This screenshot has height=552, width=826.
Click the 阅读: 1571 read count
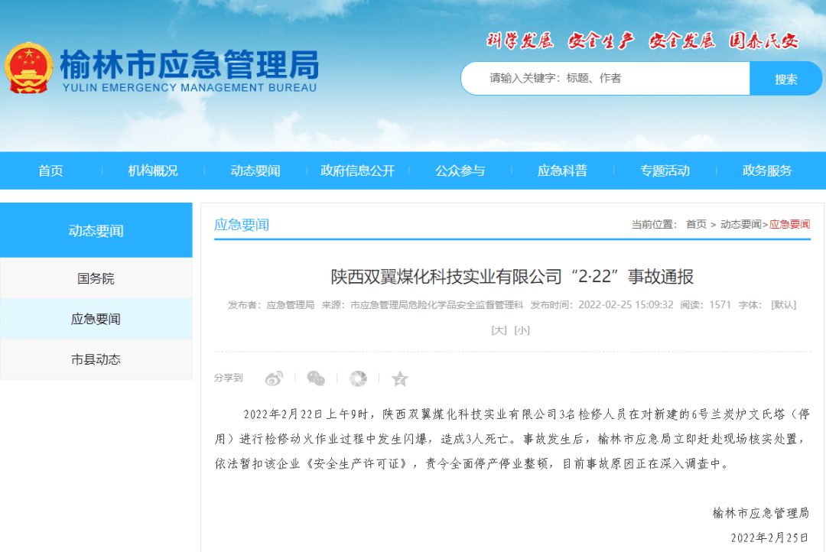(705, 305)
